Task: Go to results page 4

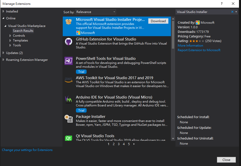Action: click(124, 144)
